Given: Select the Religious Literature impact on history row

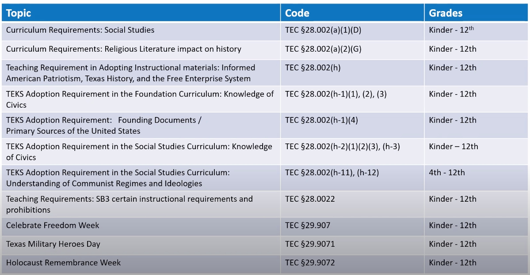Looking at the screenshot, I should [x=124, y=49].
